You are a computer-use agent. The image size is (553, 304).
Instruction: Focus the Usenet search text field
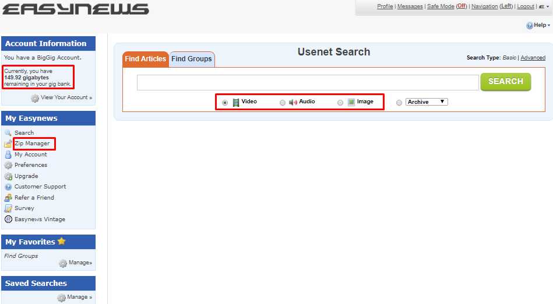[308, 82]
